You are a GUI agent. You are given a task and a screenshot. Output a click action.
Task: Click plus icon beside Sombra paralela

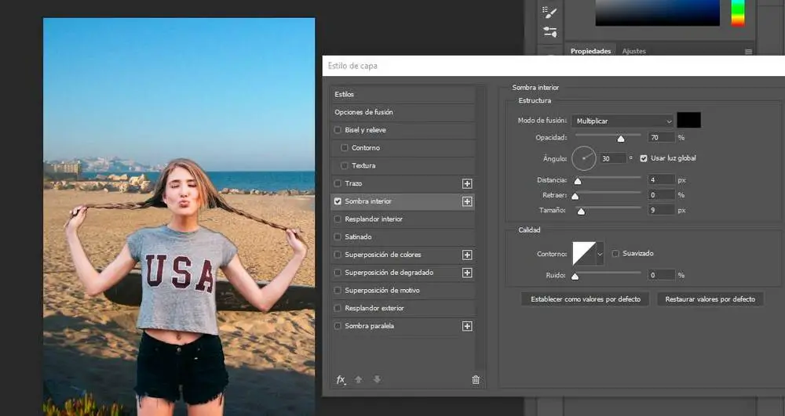pos(467,326)
